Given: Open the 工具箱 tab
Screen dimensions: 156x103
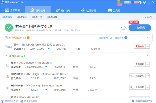Looking at the screenshot, I should point(114,10).
